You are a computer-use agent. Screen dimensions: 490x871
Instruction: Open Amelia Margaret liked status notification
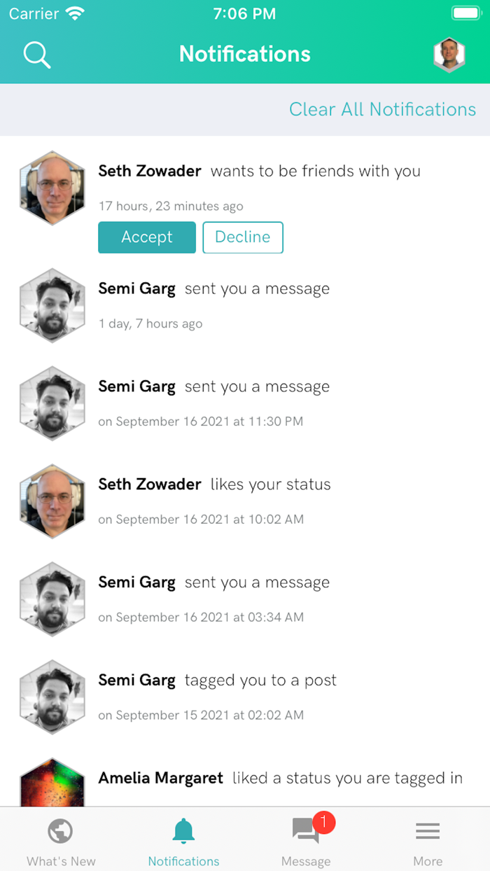click(280, 778)
